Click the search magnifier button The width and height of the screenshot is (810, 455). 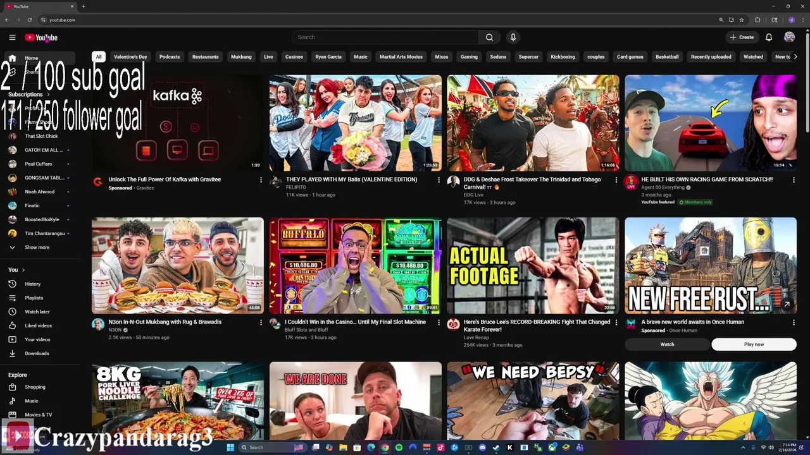click(489, 37)
